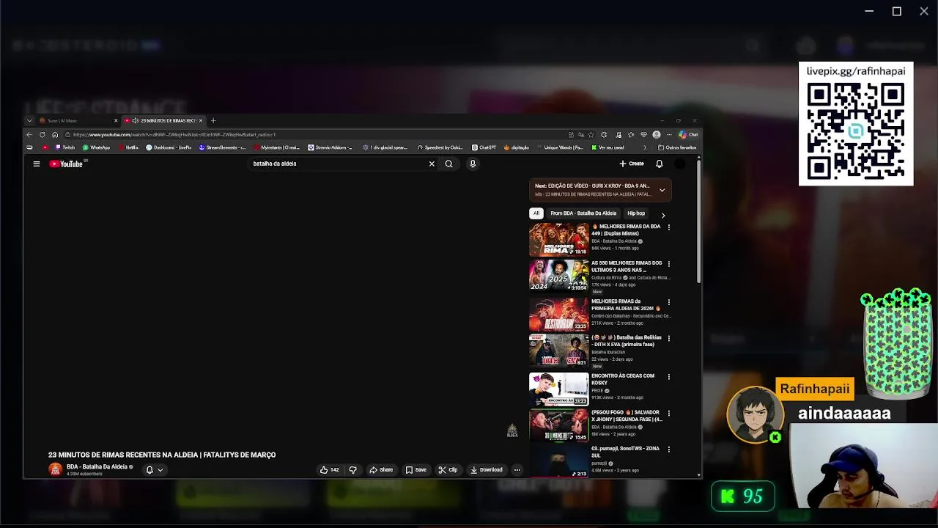The image size is (938, 528).
Task: Open the Twitch bookmark
Action: pyautogui.click(x=64, y=147)
